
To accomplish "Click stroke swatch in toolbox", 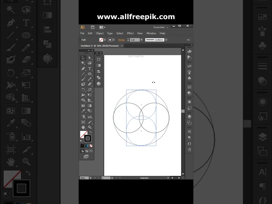I will [x=88, y=139].
